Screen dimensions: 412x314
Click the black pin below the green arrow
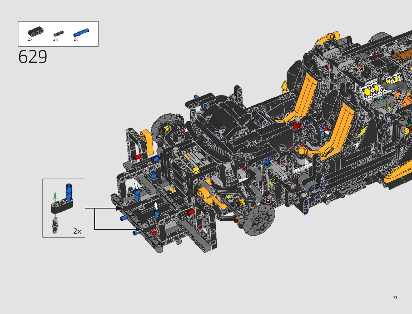coord(55,226)
